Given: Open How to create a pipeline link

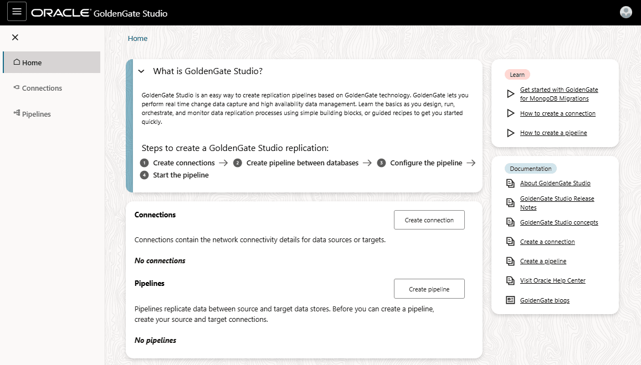Looking at the screenshot, I should click(553, 133).
